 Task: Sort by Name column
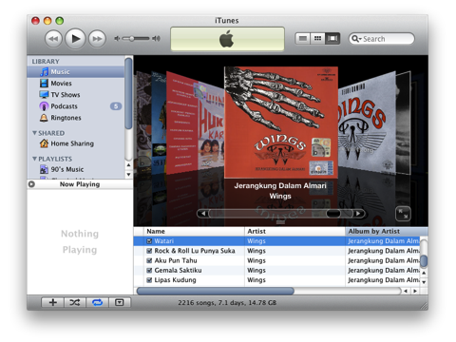click(194, 231)
